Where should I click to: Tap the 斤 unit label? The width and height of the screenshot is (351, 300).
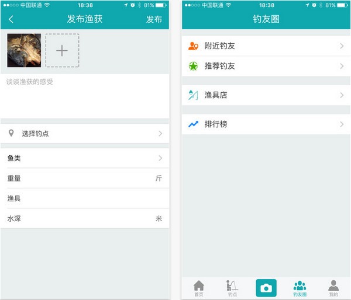[159, 178]
